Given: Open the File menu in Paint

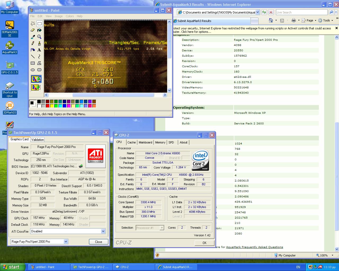Looking at the screenshot, I should (32, 16).
